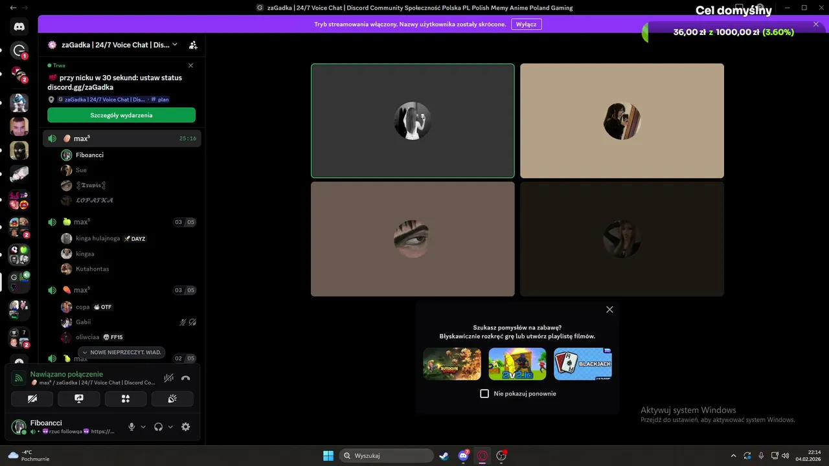Click the DAYZ tag beside kinga hulajnoga
Viewport: 829px width, 466px height.
tap(135, 239)
